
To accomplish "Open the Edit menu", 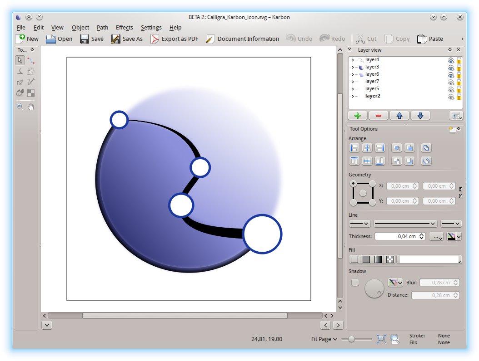I will point(39,28).
